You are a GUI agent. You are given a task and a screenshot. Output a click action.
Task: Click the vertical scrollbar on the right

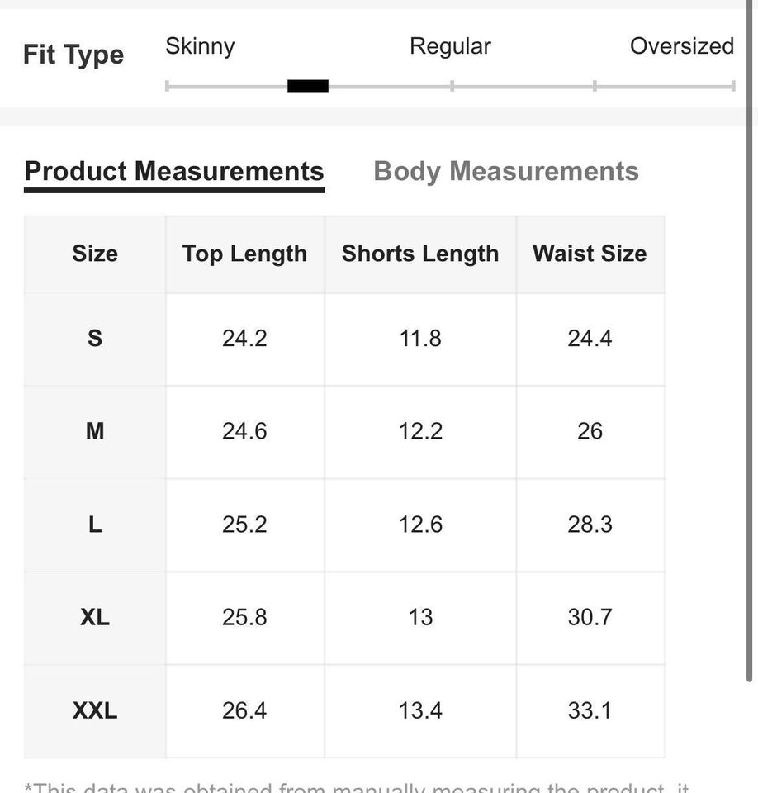(x=750, y=330)
